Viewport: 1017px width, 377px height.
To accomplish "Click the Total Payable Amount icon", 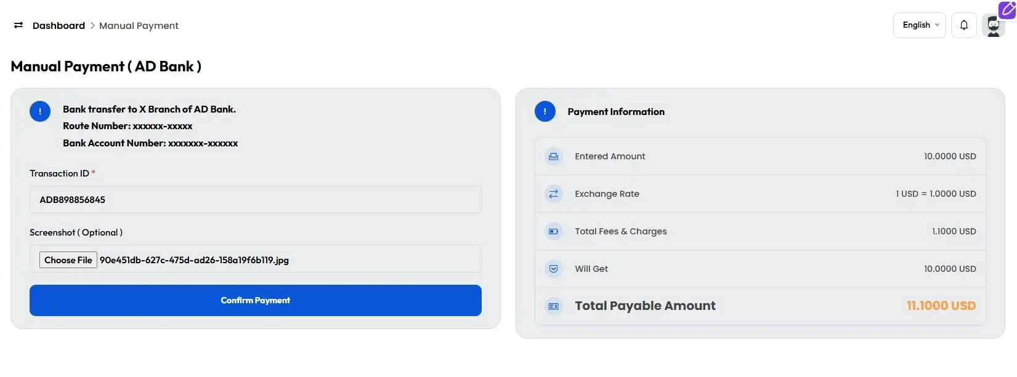I will (x=554, y=306).
